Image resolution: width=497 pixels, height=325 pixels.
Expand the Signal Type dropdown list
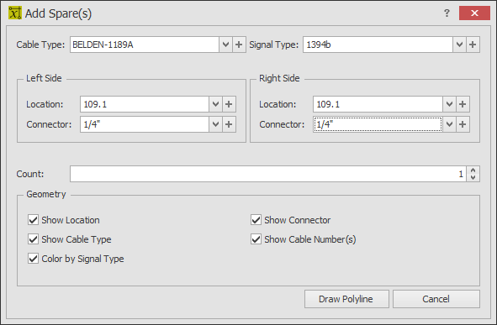tap(459, 45)
